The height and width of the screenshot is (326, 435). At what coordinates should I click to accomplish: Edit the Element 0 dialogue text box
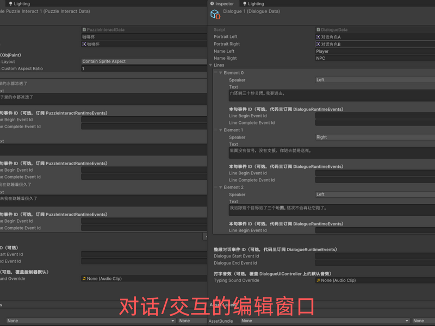tap(332, 96)
